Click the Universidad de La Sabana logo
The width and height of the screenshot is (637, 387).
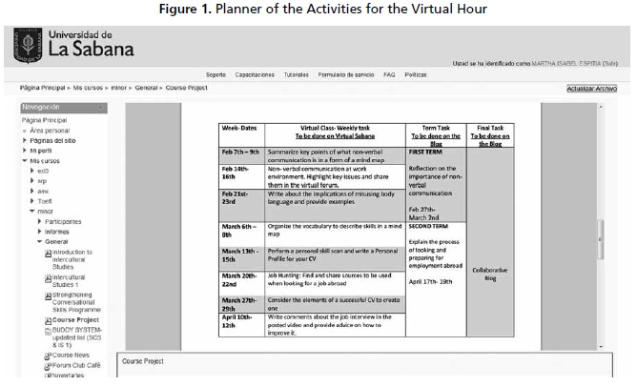[76, 45]
